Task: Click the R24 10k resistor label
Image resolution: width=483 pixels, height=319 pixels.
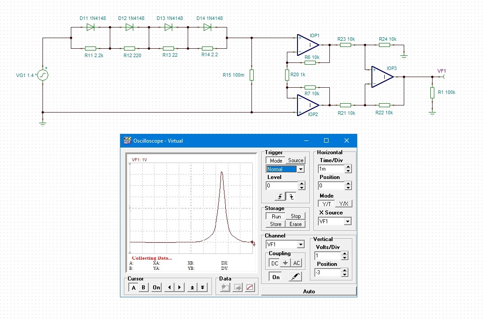Action: pyautogui.click(x=387, y=39)
